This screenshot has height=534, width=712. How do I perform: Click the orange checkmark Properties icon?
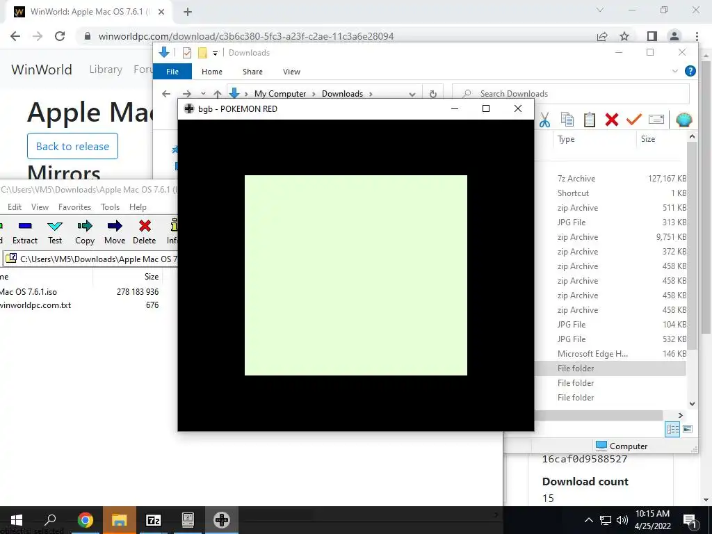click(634, 119)
